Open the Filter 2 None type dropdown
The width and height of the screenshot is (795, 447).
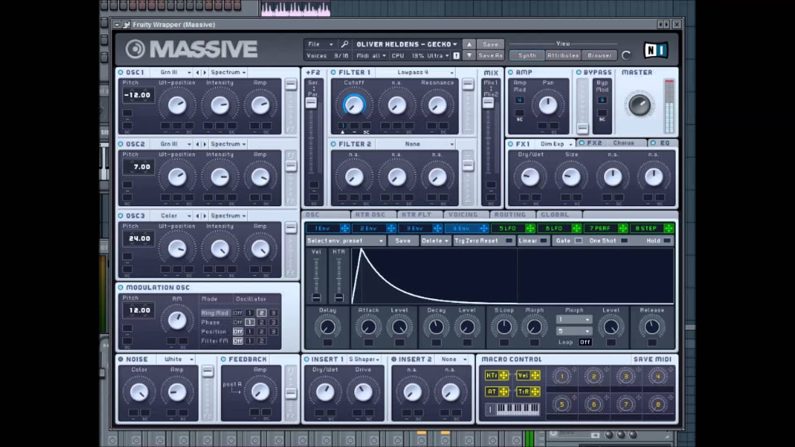[416, 144]
